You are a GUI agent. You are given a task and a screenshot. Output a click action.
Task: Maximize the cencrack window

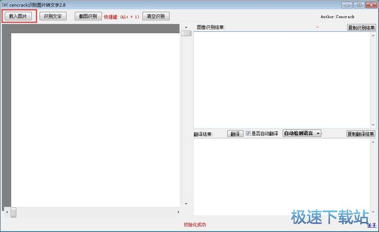tap(359, 5)
